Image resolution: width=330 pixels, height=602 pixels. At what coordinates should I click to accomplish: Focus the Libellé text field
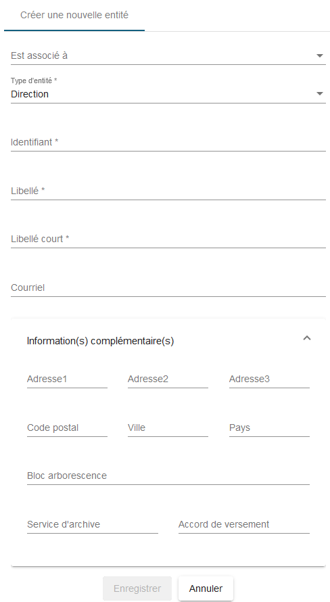pyautogui.click(x=168, y=191)
